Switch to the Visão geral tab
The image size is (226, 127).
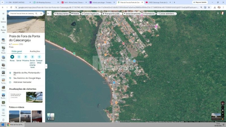click(17, 51)
